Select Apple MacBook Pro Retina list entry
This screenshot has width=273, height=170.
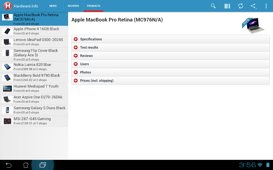pyautogui.click(x=34, y=19)
